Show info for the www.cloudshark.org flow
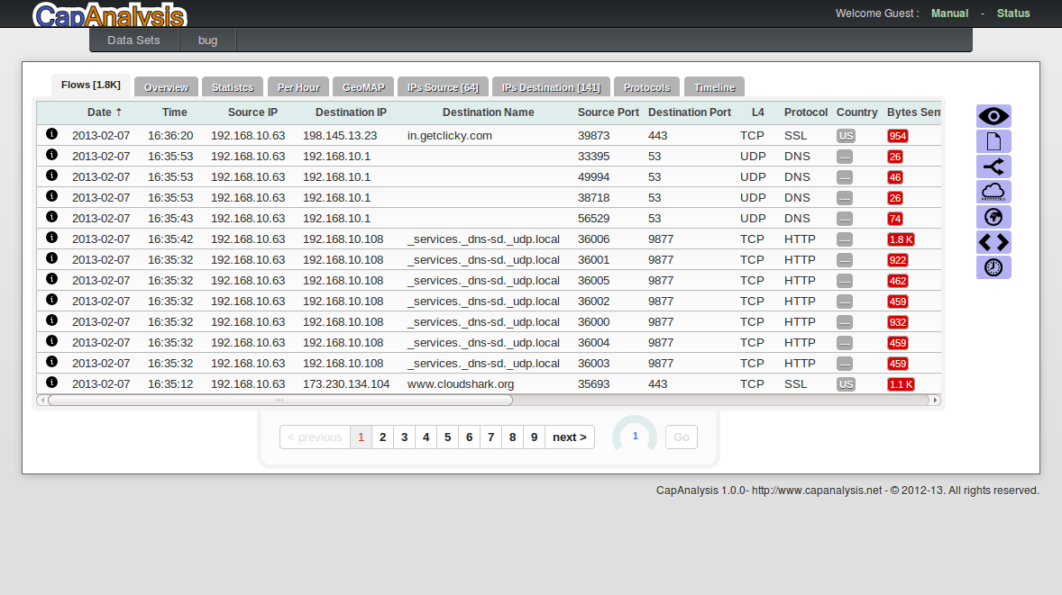The width and height of the screenshot is (1062, 595). pyautogui.click(x=51, y=382)
